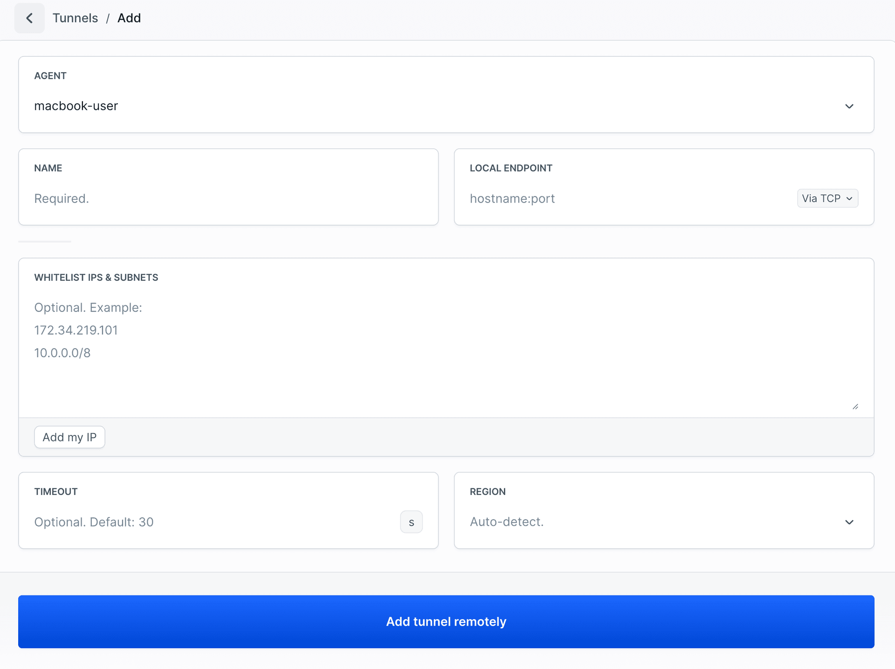Click the whitelist textarea resize handle

855,406
